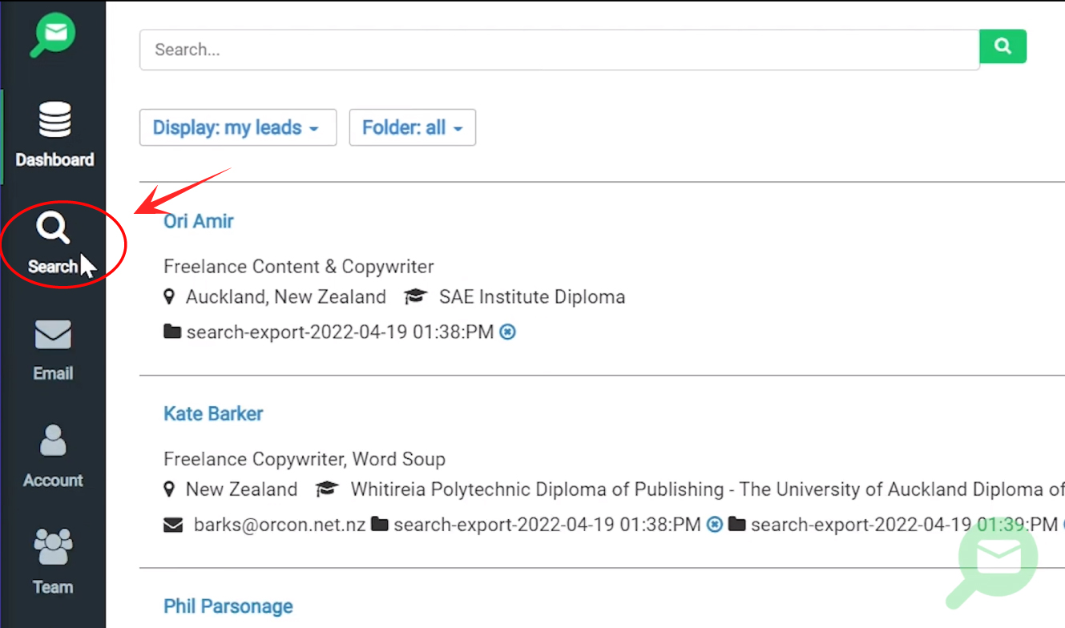The image size is (1065, 628).
Task: Remove Ori Amir's folder tag with x icon
Action: [x=507, y=332]
